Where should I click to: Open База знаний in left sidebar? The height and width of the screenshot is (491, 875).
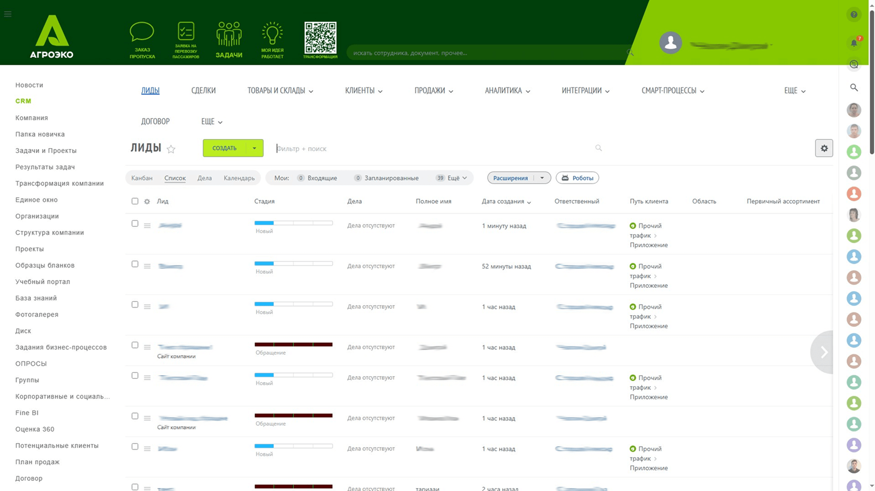tap(36, 298)
